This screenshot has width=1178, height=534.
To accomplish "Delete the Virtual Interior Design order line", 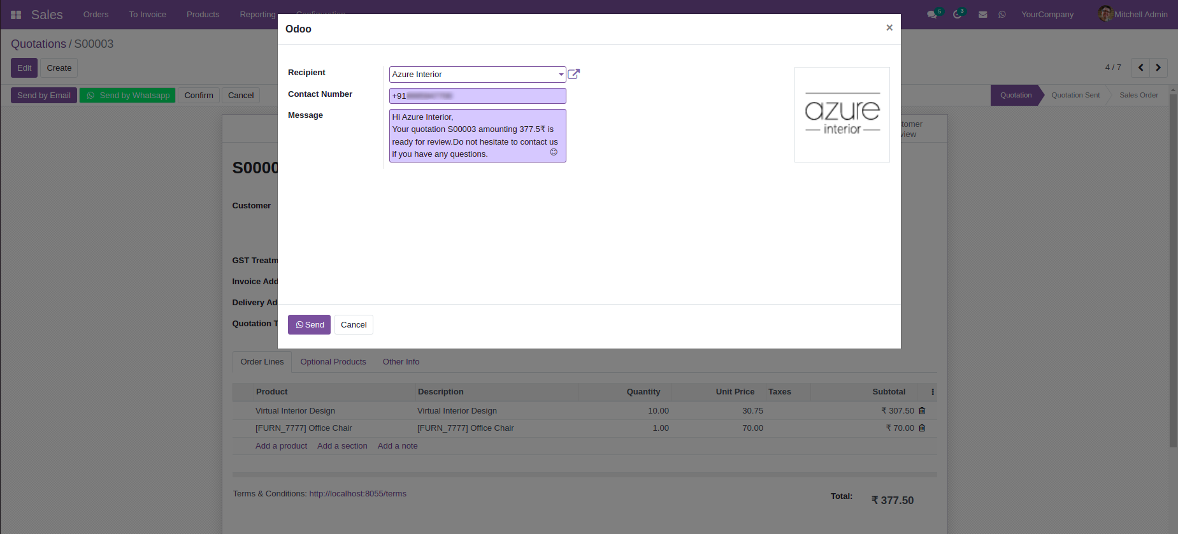I will [x=922, y=411].
